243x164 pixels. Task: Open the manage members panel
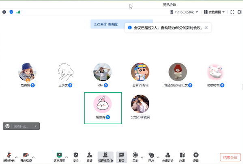105,157
